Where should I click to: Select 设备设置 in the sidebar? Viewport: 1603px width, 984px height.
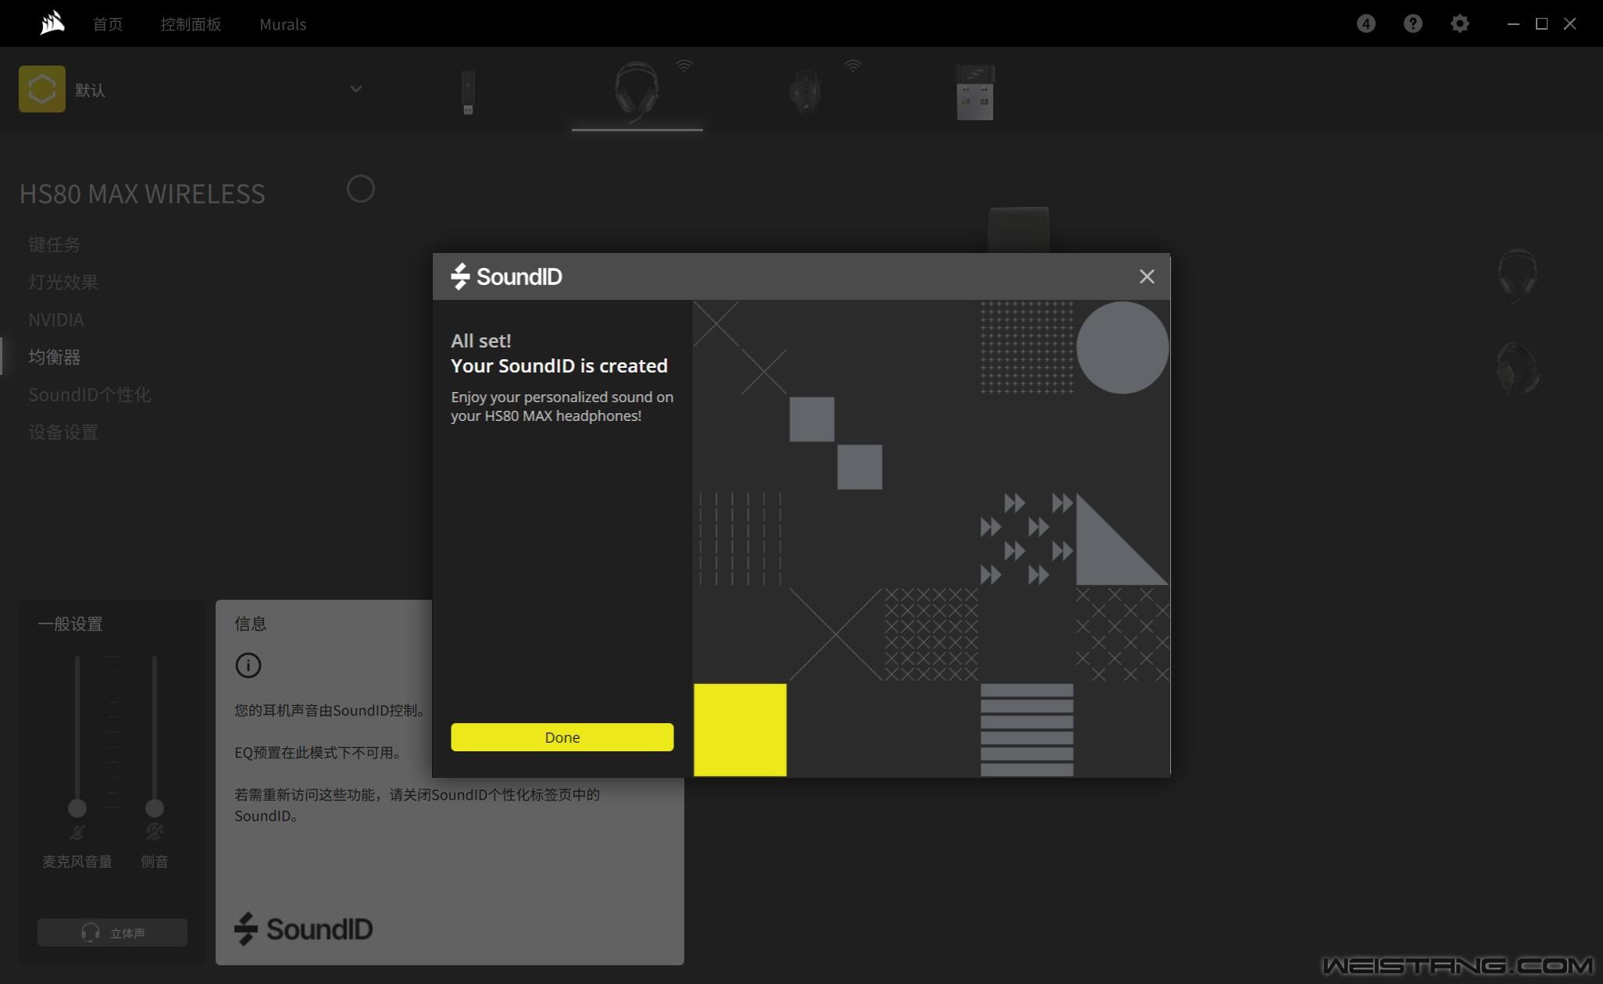pyautogui.click(x=63, y=432)
